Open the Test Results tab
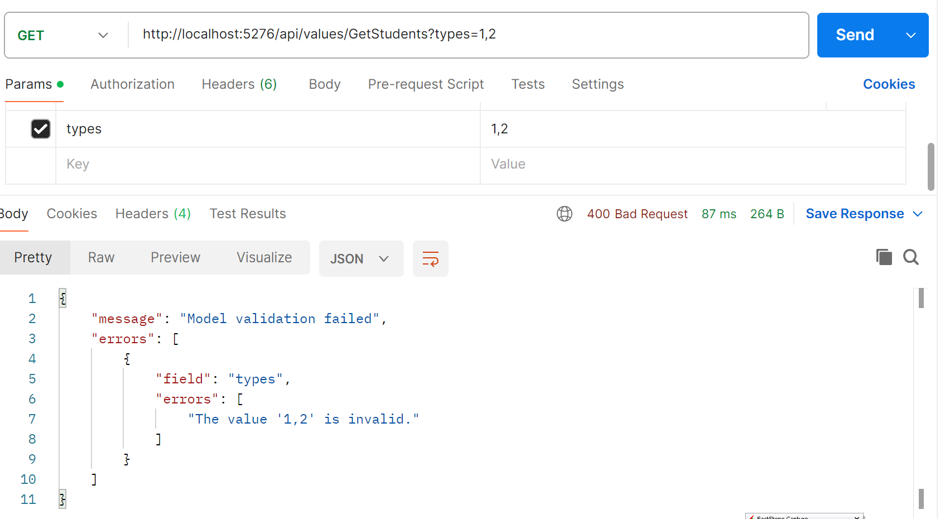 click(x=248, y=214)
